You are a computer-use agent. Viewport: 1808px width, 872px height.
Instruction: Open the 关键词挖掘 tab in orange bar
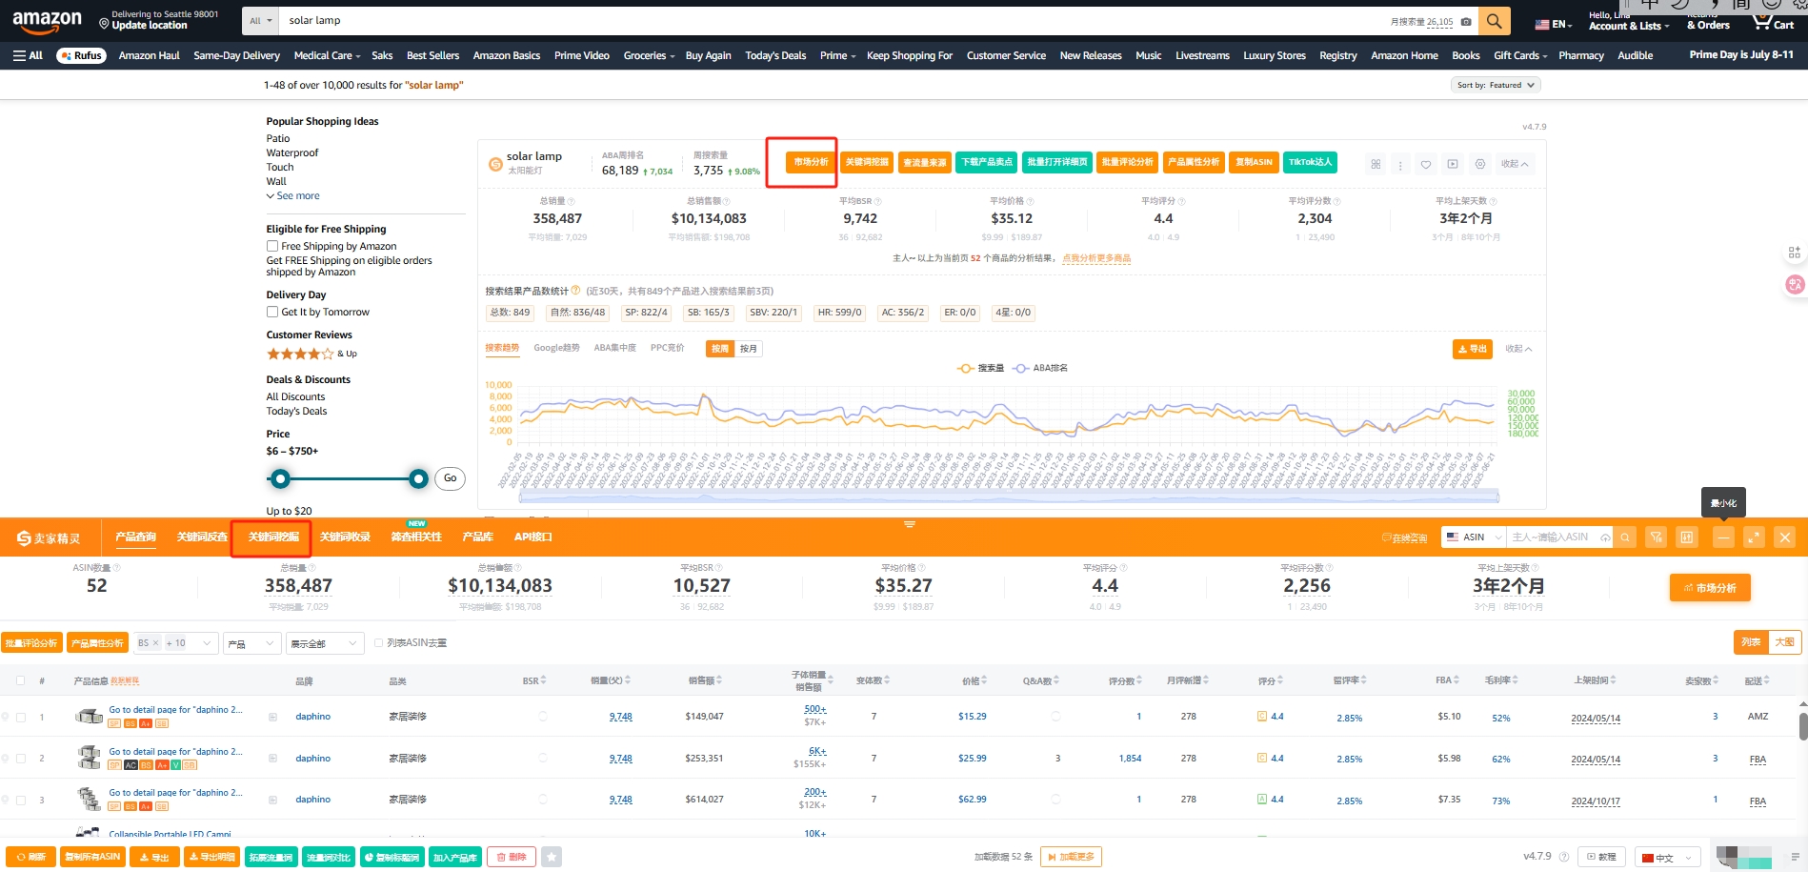(273, 537)
